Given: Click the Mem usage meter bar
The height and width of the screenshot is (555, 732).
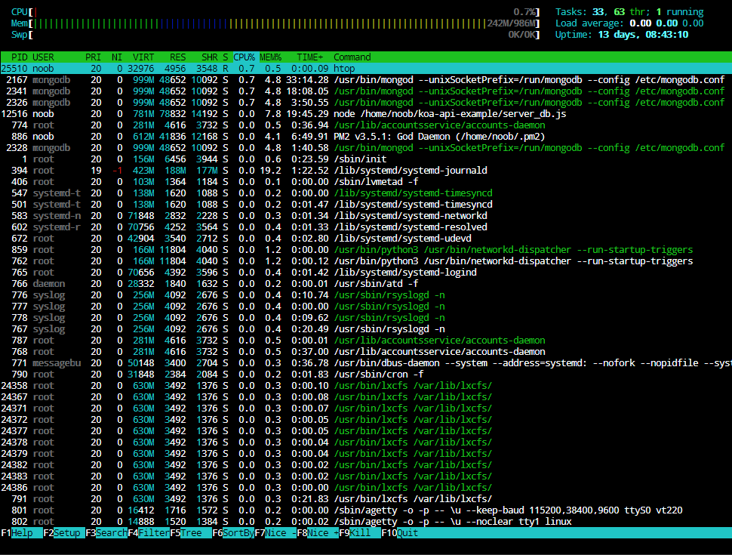Looking at the screenshot, I should point(275,23).
